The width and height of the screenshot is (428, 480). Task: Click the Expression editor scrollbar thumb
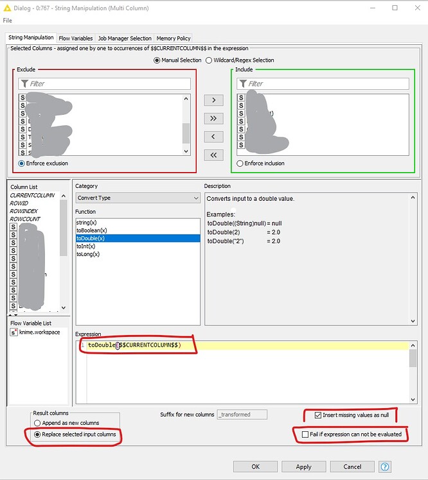click(x=413, y=358)
